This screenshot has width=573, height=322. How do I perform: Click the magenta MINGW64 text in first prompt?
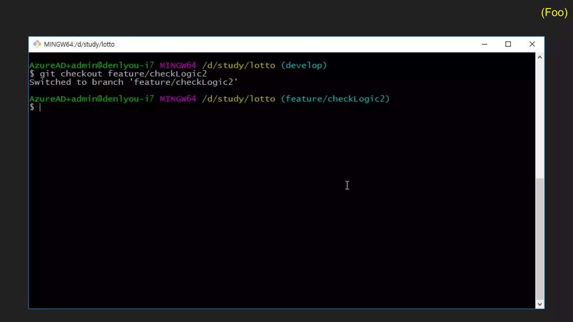pyautogui.click(x=178, y=65)
